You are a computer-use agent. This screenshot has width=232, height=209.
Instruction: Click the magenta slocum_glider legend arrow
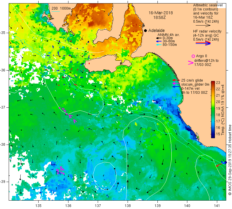(176, 84)
